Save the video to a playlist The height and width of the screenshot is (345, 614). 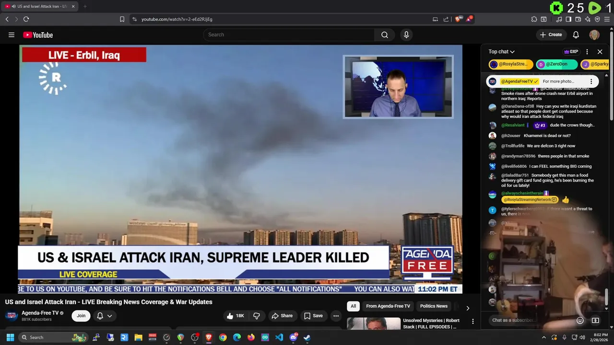click(313, 316)
